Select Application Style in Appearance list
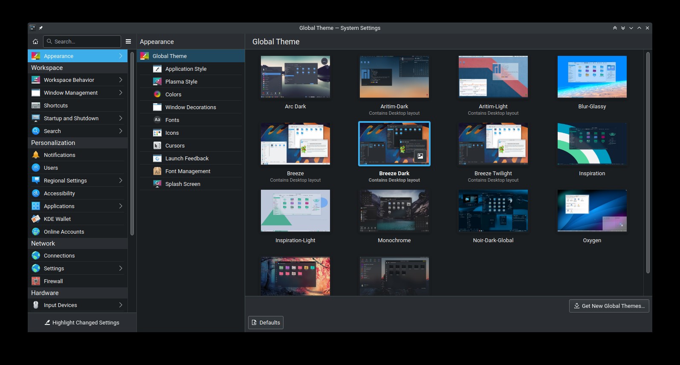This screenshot has width=680, height=365. point(191,69)
